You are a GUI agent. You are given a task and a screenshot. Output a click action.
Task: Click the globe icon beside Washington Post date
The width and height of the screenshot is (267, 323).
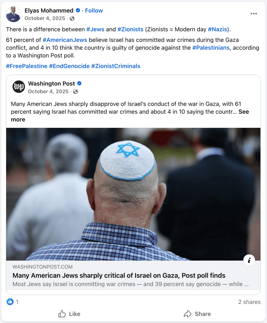point(75,92)
